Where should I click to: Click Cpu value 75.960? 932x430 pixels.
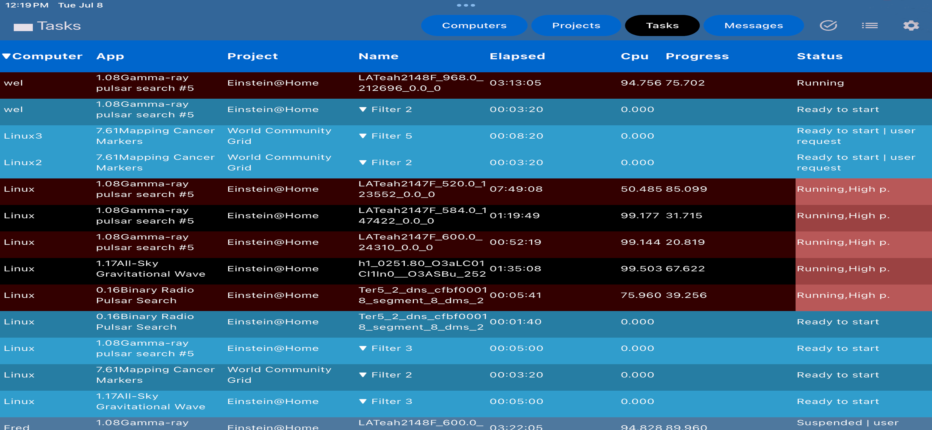(641, 295)
